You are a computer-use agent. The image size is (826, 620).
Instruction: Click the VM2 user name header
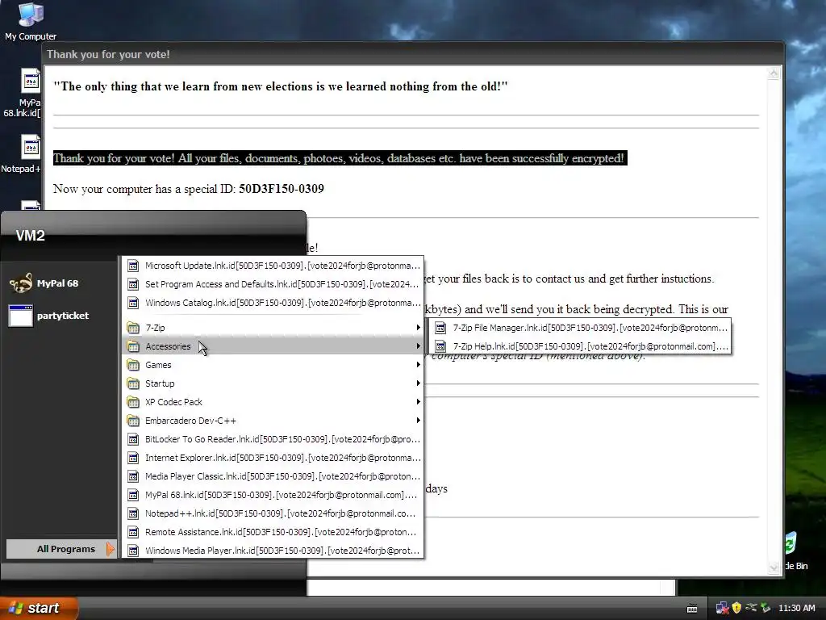tap(31, 236)
